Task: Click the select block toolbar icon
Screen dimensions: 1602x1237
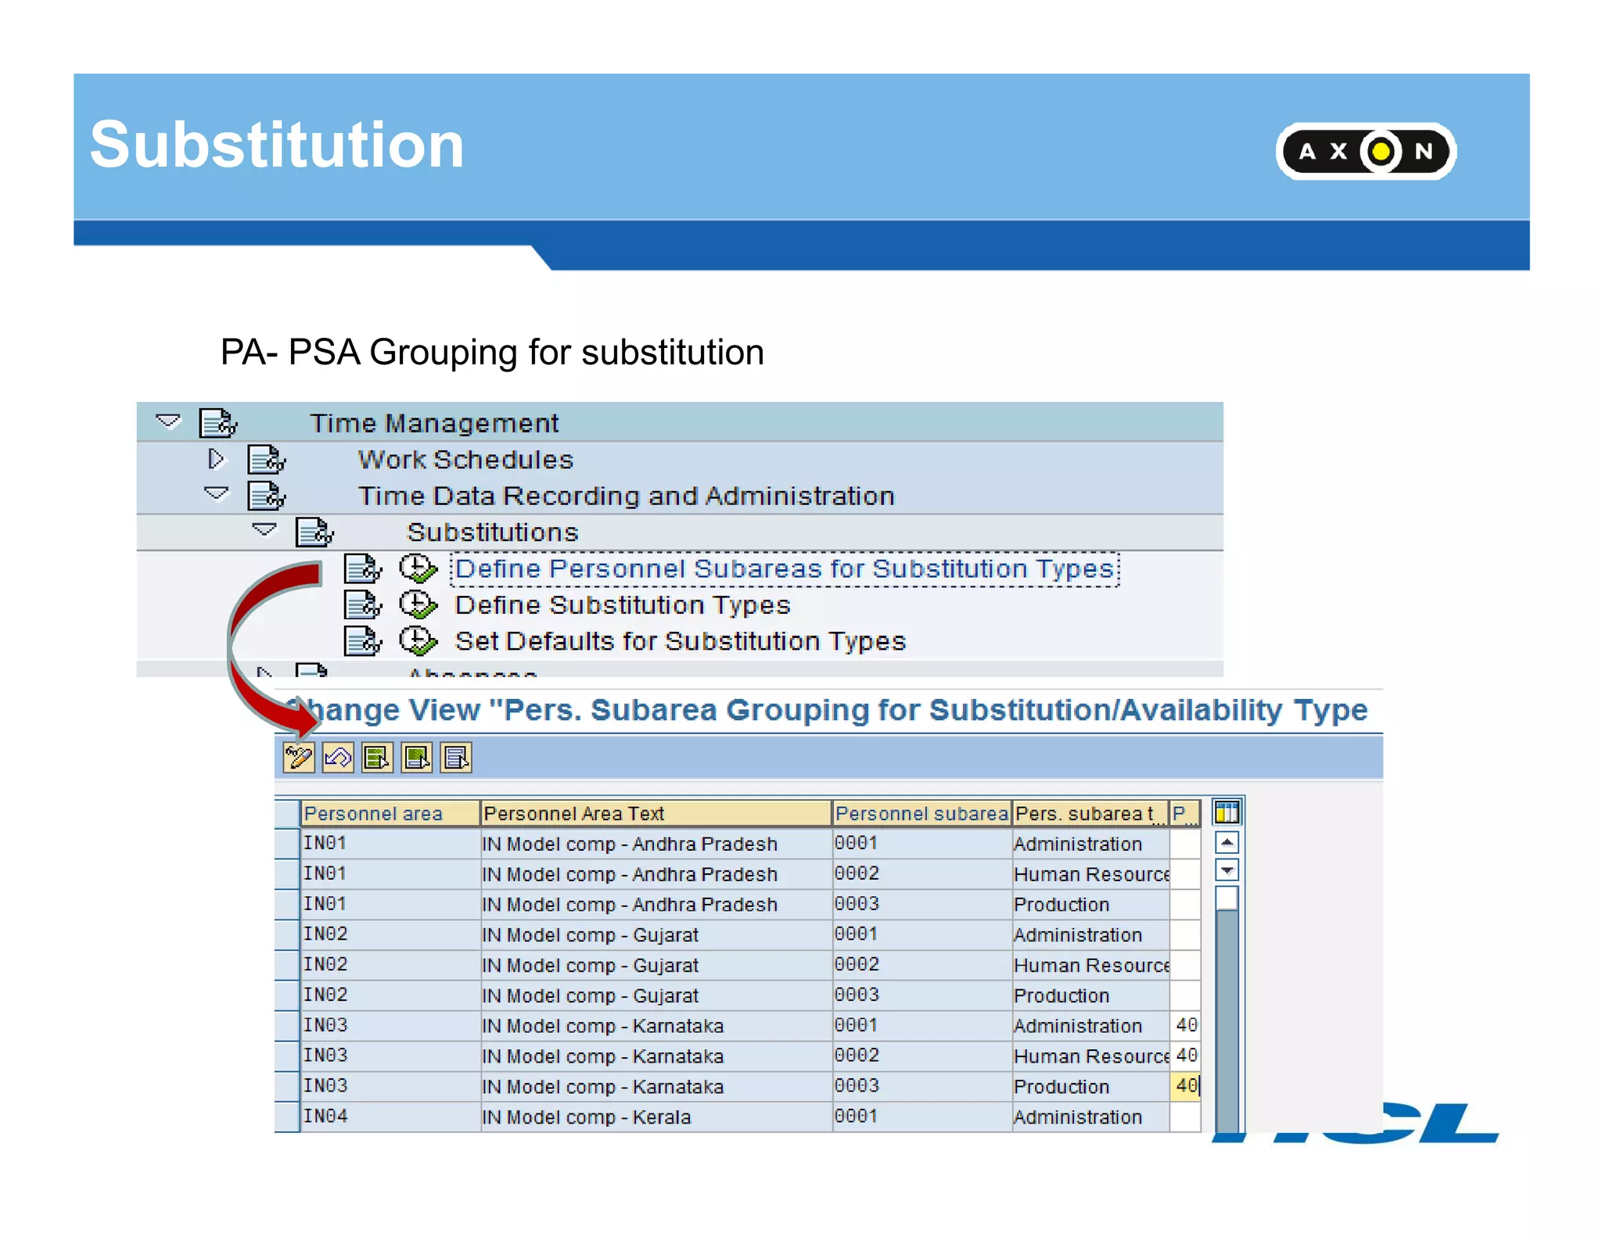Action: point(417,758)
